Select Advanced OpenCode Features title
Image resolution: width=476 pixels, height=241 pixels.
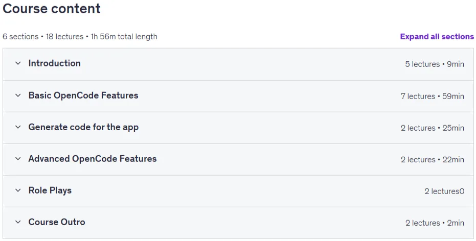click(x=93, y=159)
